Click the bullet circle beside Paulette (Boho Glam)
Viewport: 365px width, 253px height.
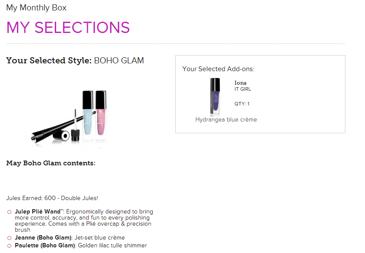click(9, 246)
